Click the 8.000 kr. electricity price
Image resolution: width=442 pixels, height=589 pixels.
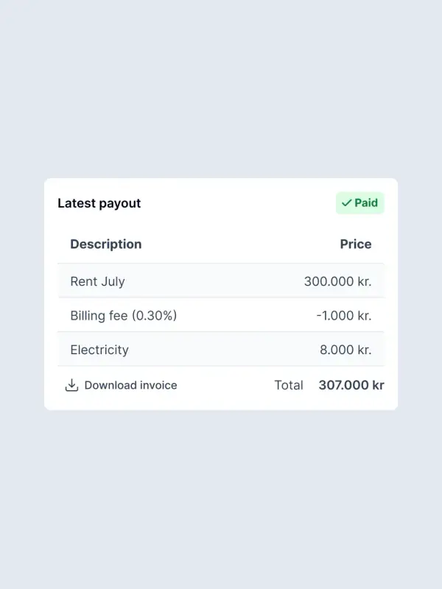[345, 350]
